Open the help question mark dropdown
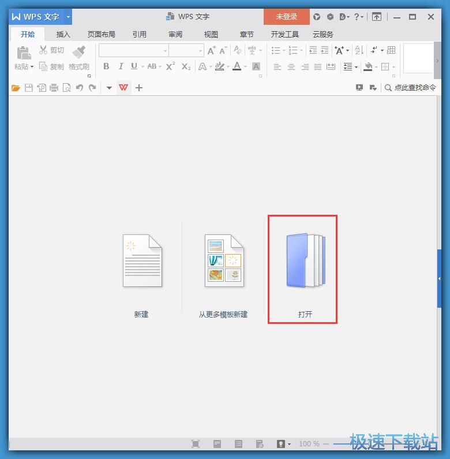 (358, 17)
